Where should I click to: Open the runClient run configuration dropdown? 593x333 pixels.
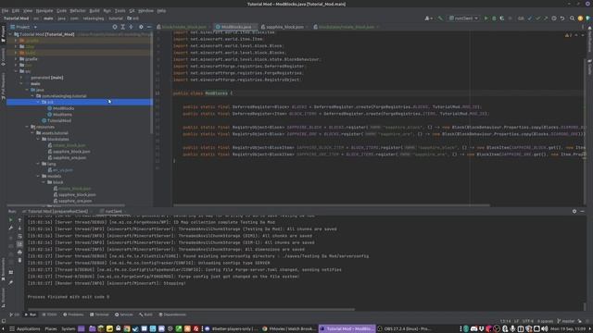(x=463, y=18)
